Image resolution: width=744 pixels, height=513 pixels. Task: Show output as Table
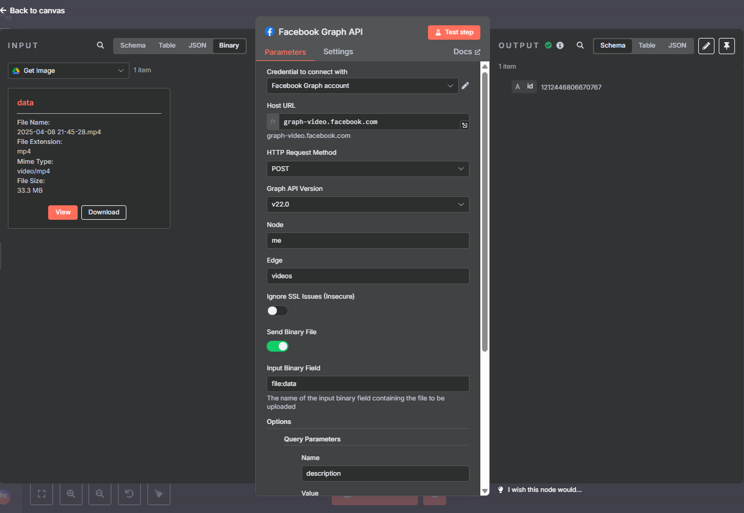click(x=647, y=46)
